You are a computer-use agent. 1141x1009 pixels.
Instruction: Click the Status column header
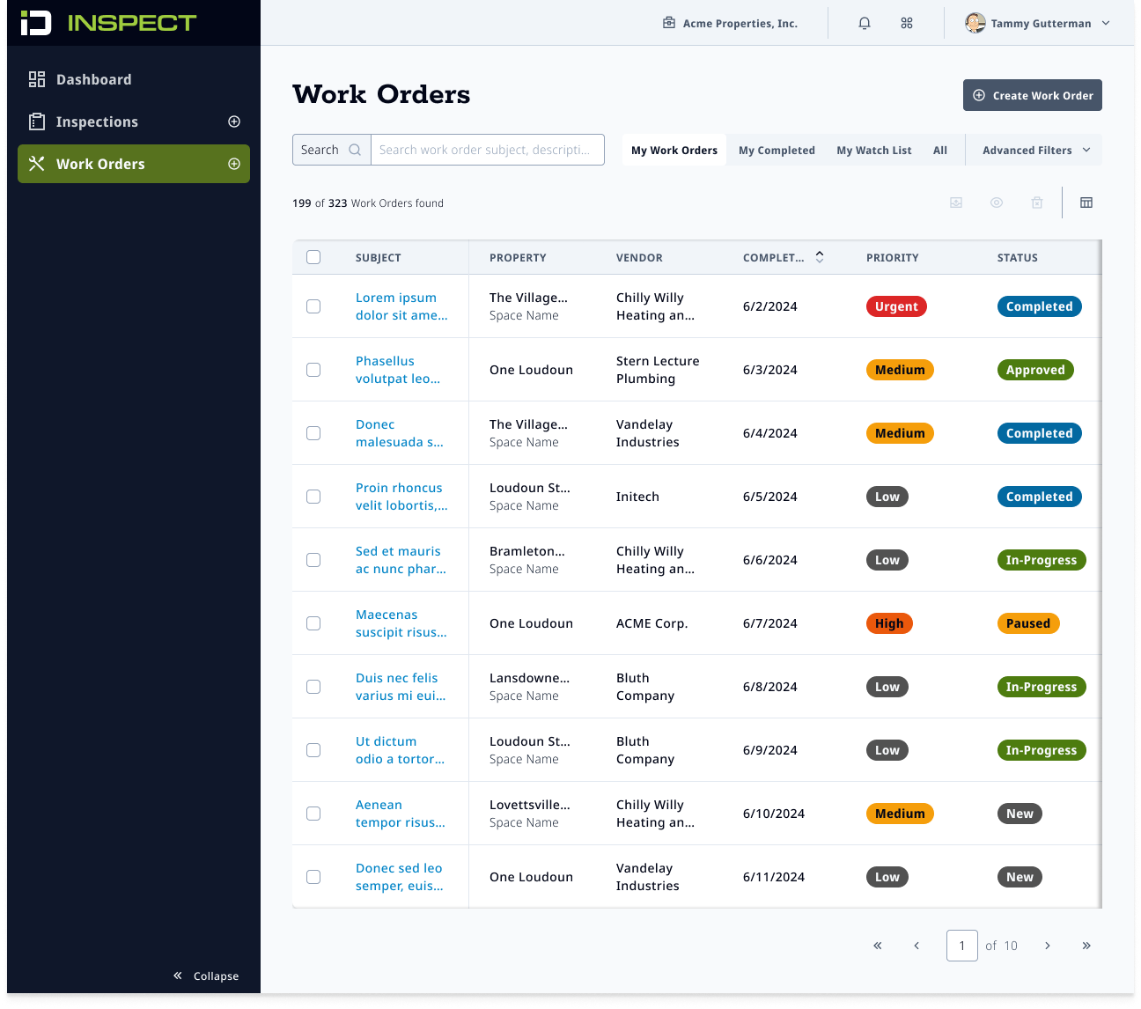[1018, 258]
